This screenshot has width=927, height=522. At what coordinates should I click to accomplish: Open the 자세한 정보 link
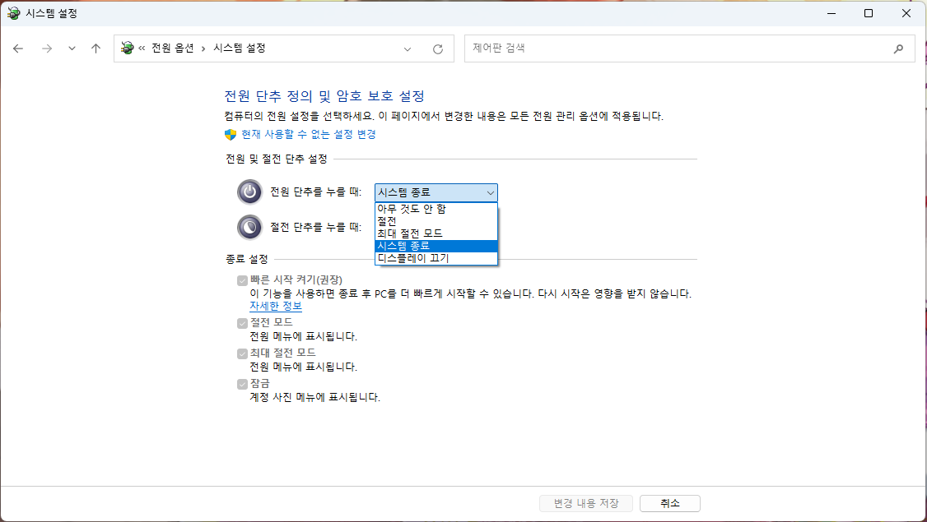point(276,306)
